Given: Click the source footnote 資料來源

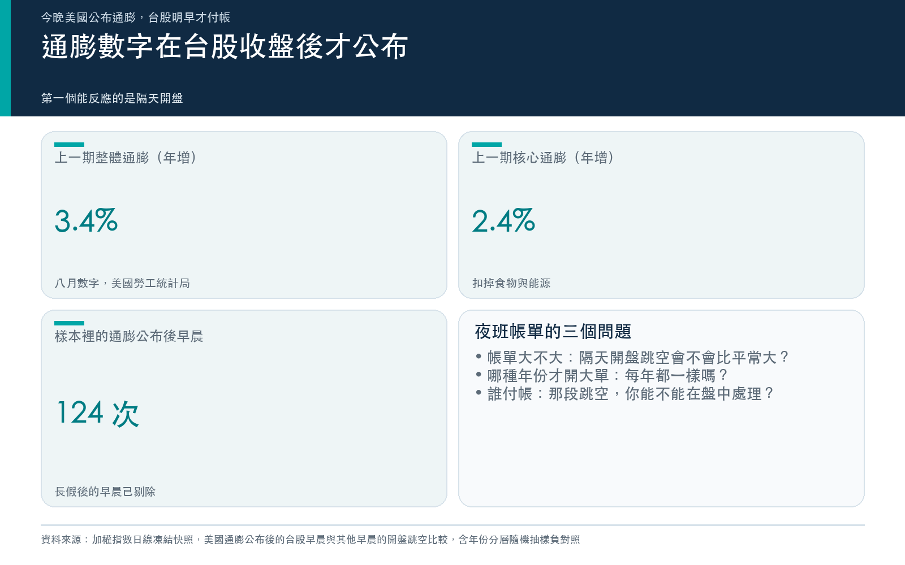Looking at the screenshot, I should click(x=311, y=540).
